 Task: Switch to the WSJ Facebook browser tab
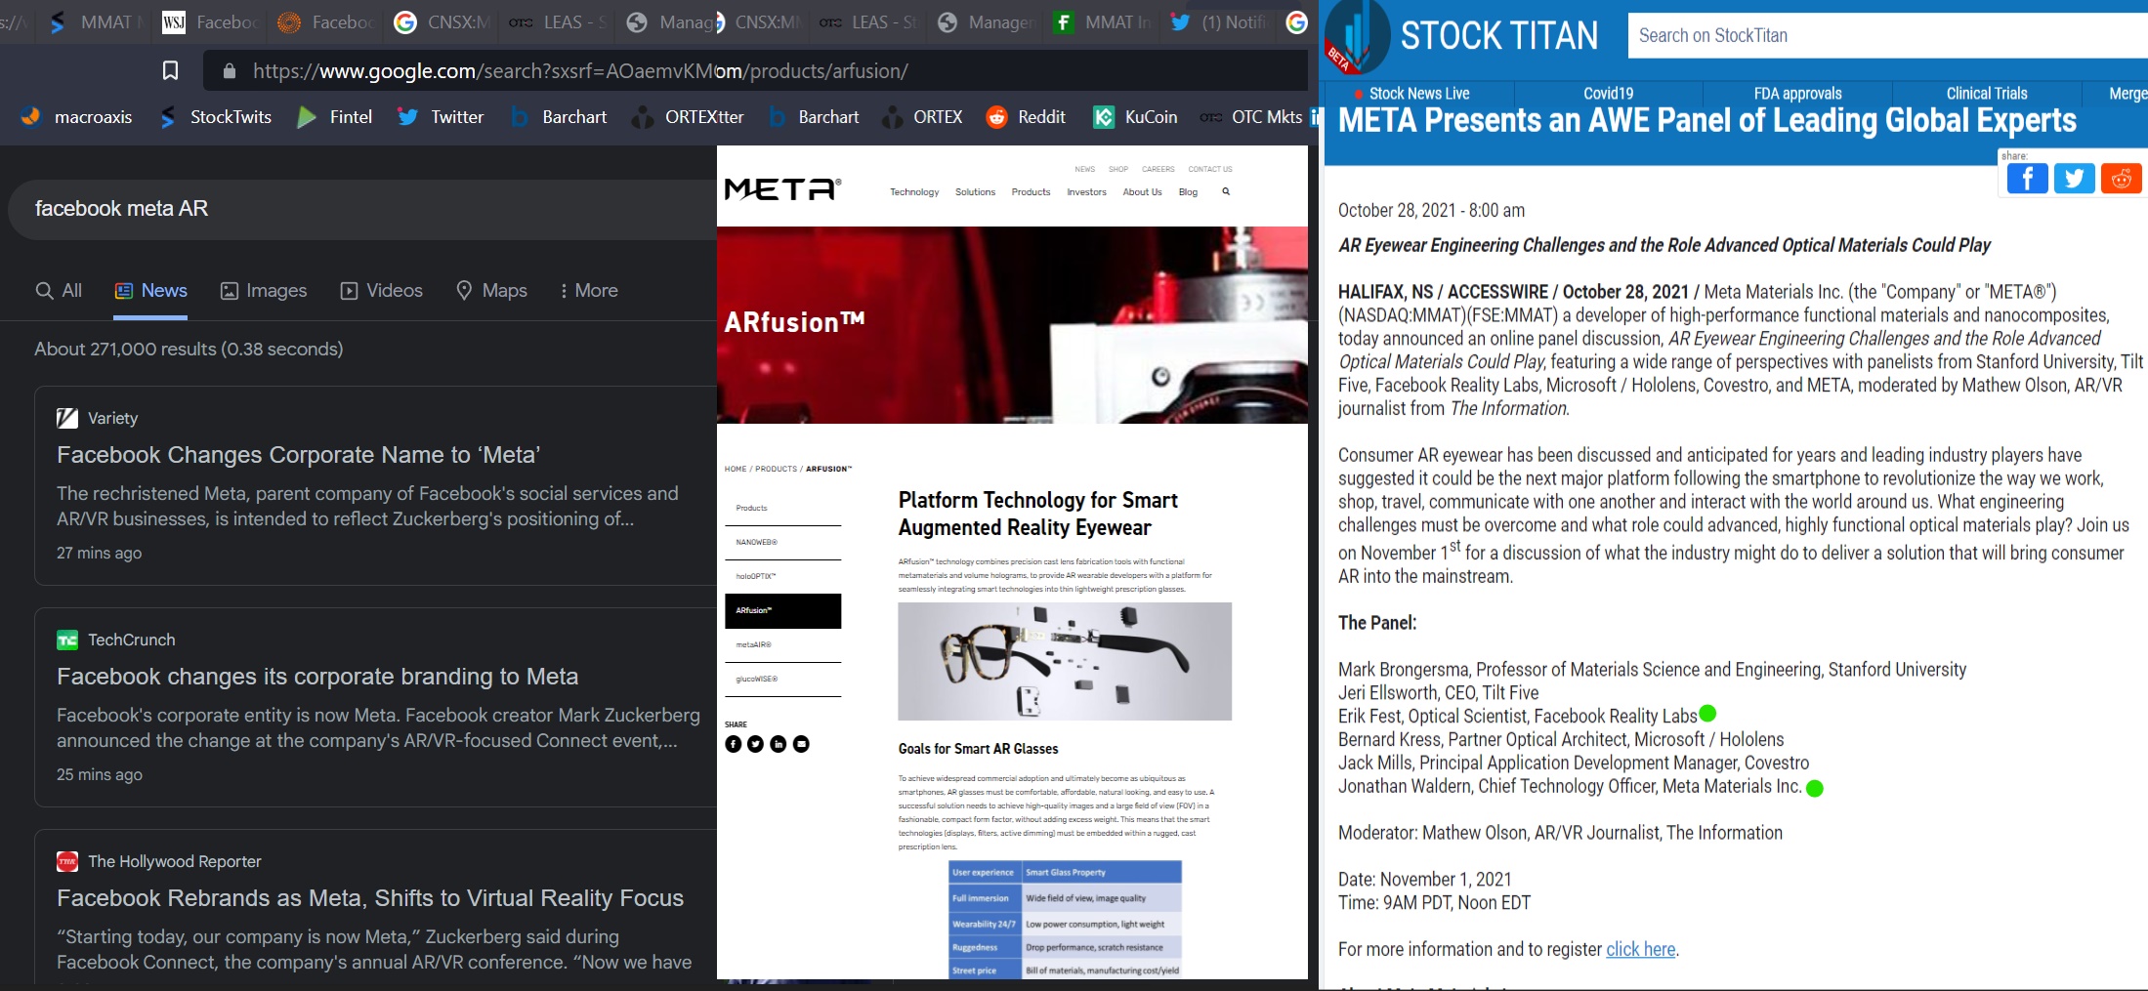tap(208, 21)
